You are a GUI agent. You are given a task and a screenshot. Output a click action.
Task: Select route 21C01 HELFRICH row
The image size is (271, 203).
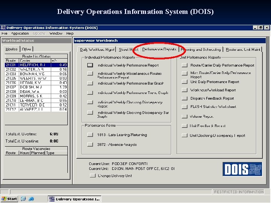[36, 65]
